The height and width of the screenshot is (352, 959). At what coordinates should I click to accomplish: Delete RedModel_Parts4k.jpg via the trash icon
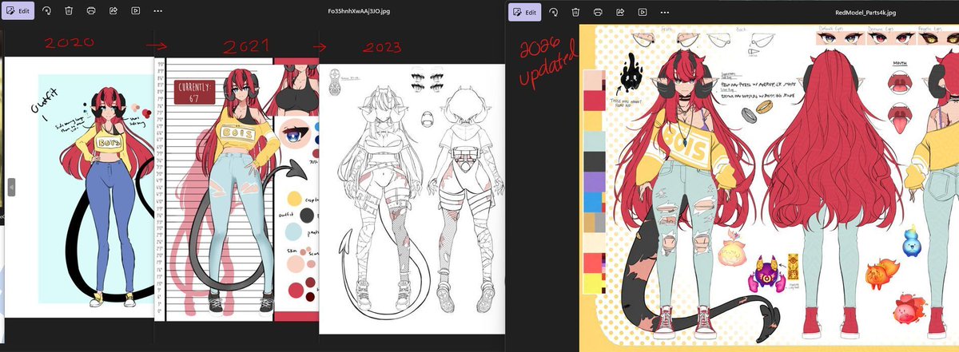pyautogui.click(x=576, y=12)
